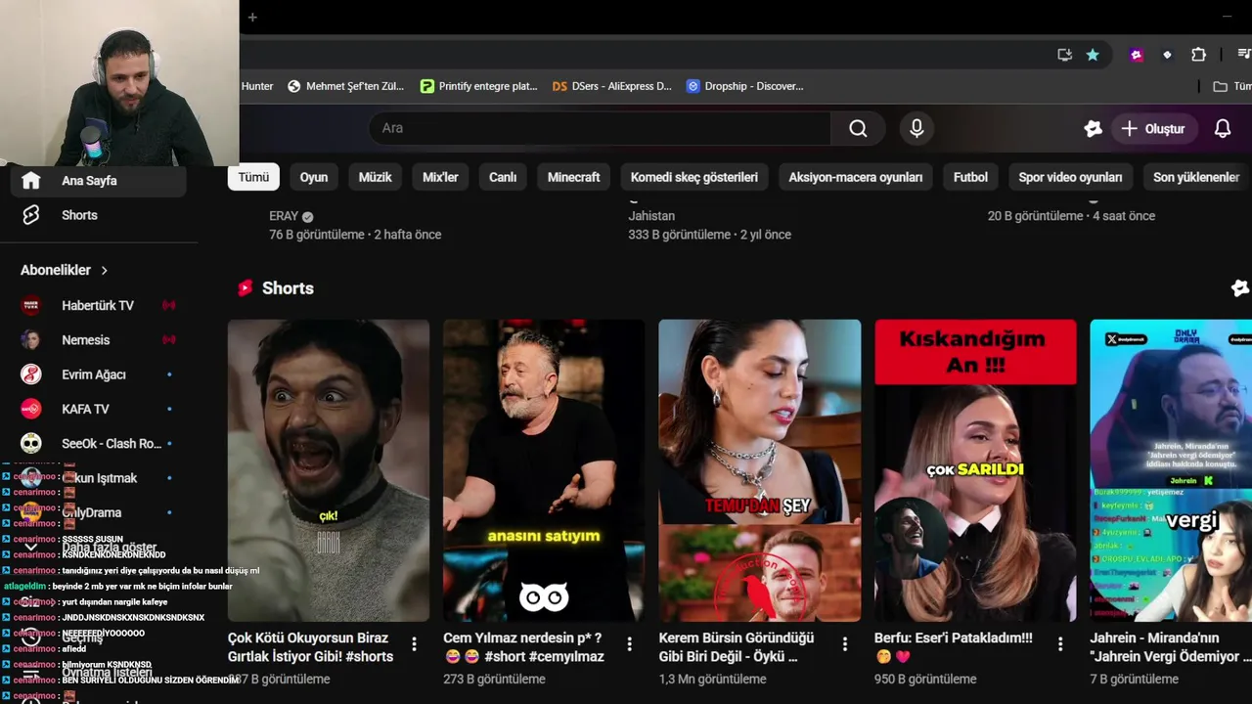Image resolution: width=1252 pixels, height=704 pixels.
Task: Select the Komedi skeç gösterileri chip
Action: 694,177
